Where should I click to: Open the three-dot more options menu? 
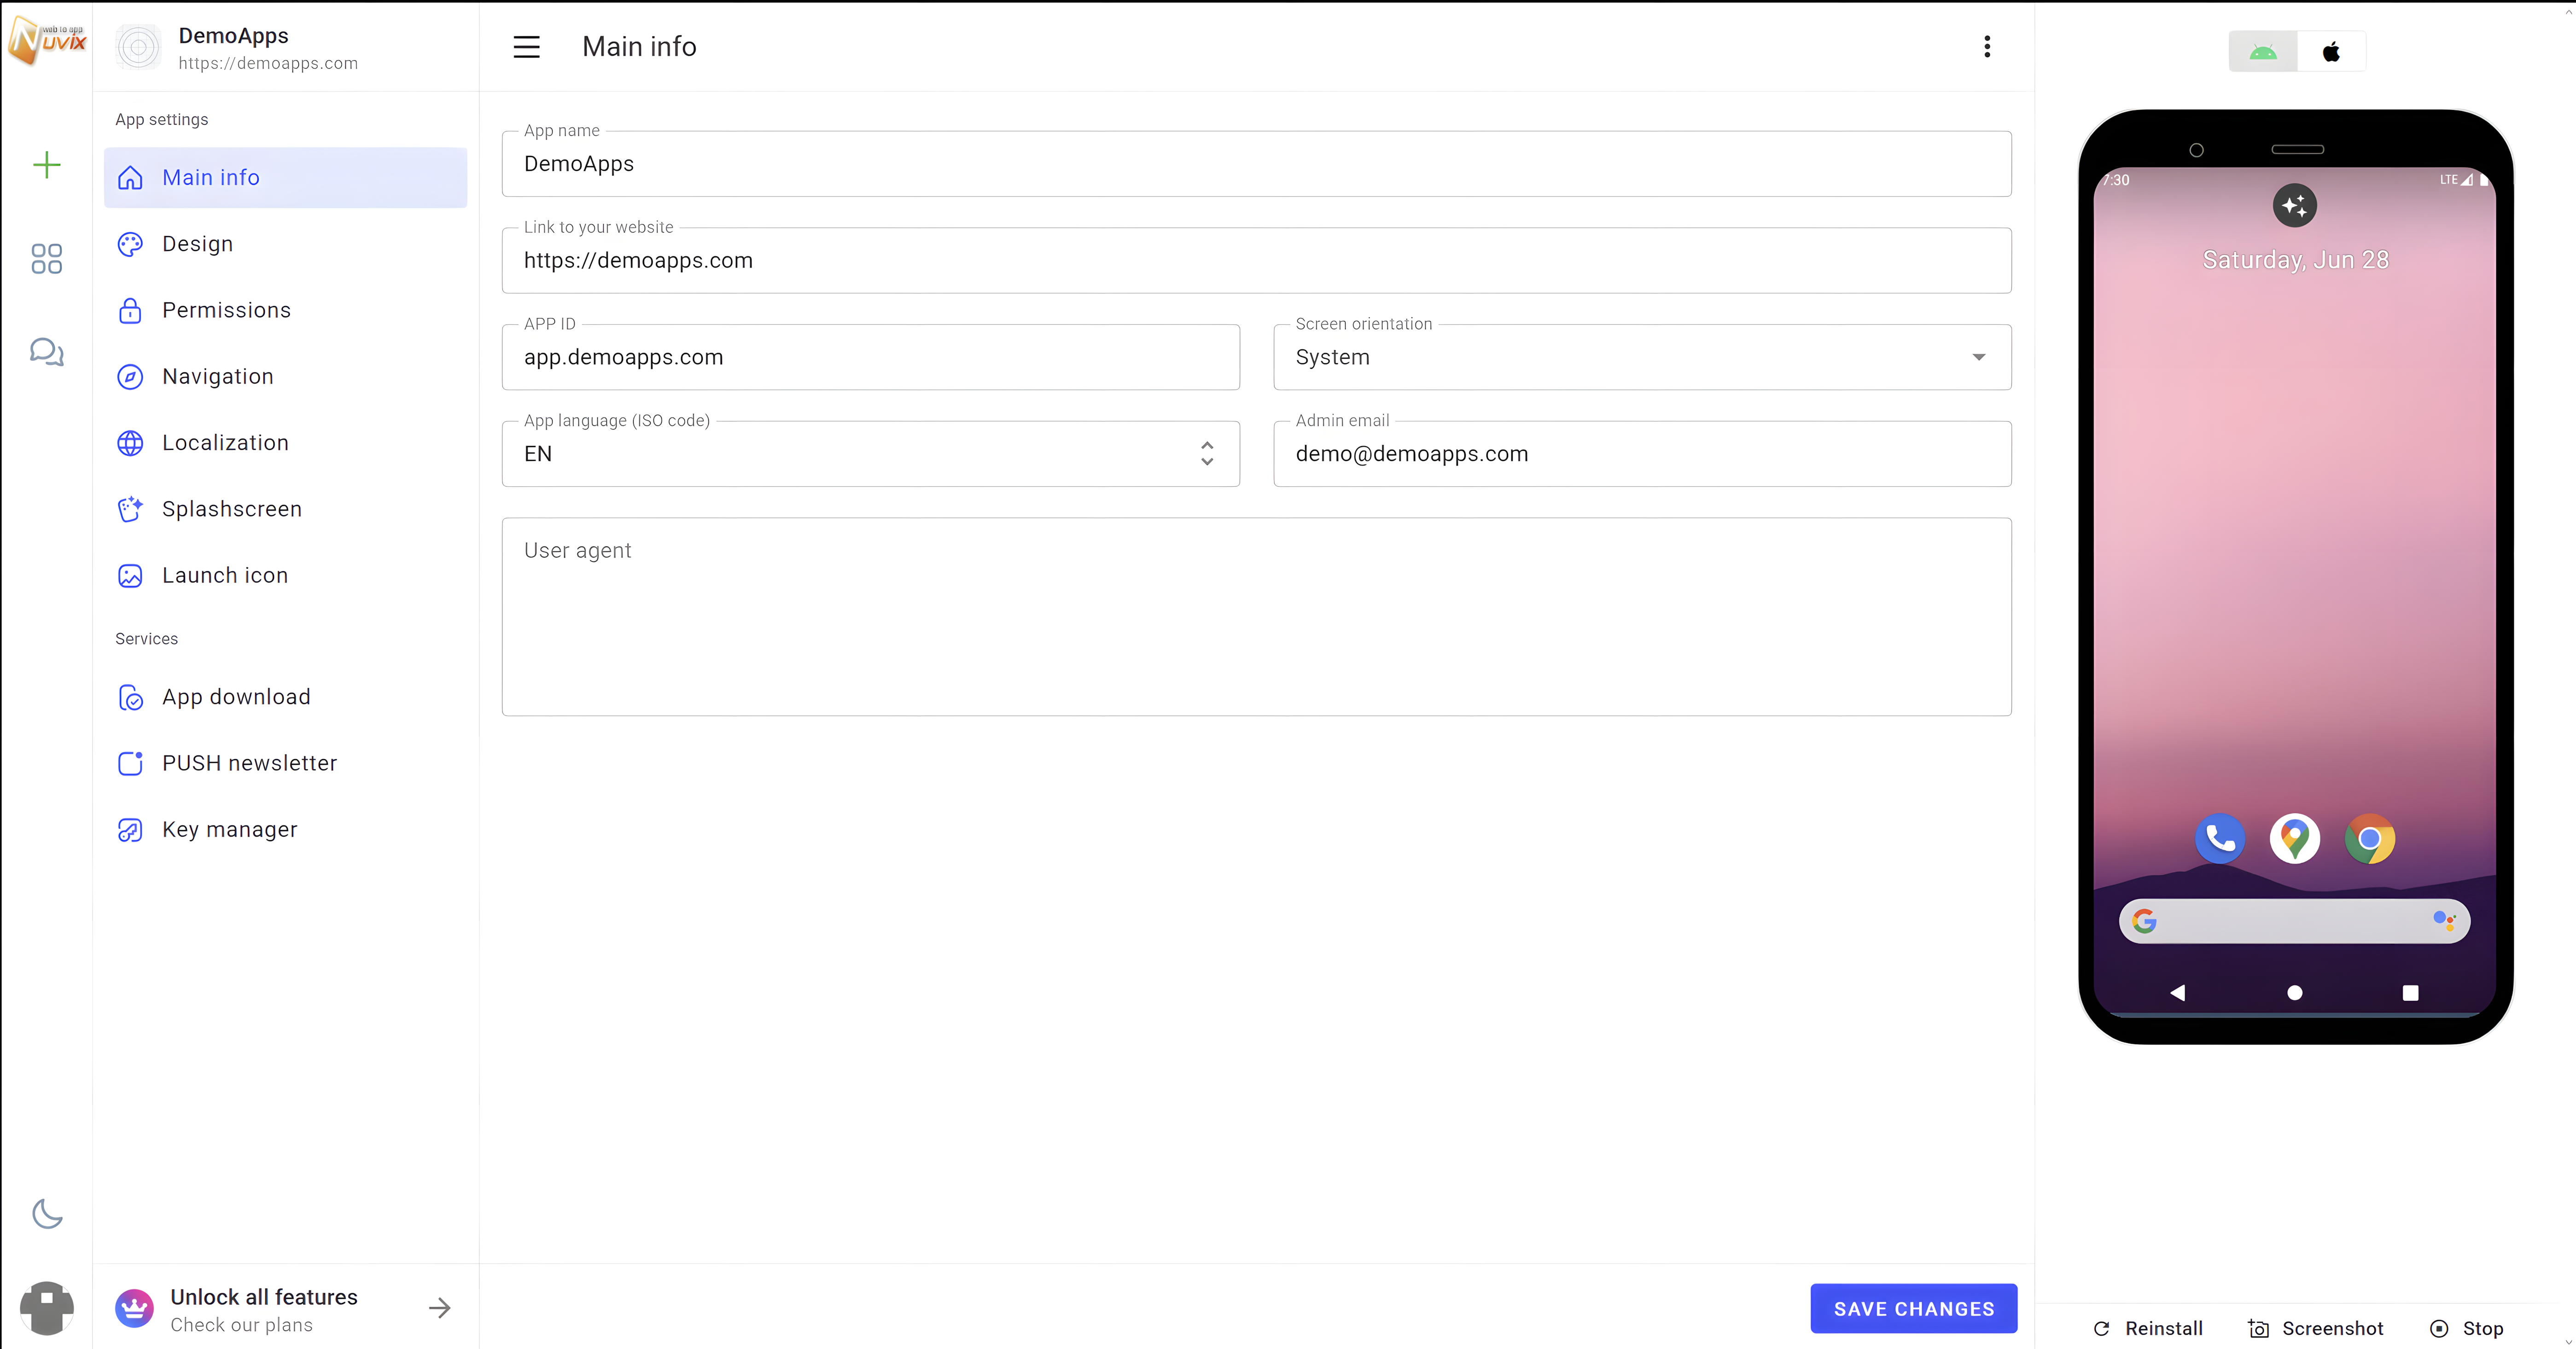[1986, 47]
